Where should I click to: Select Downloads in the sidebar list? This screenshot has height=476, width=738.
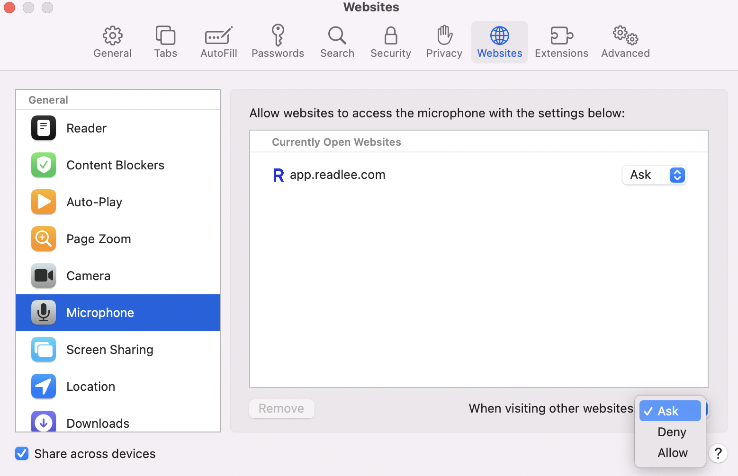(x=118, y=419)
